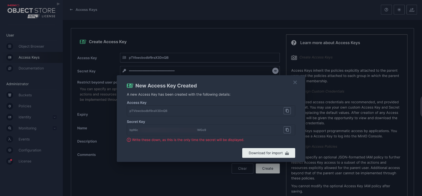Click the Access Keys sidebar icon

[10, 57]
